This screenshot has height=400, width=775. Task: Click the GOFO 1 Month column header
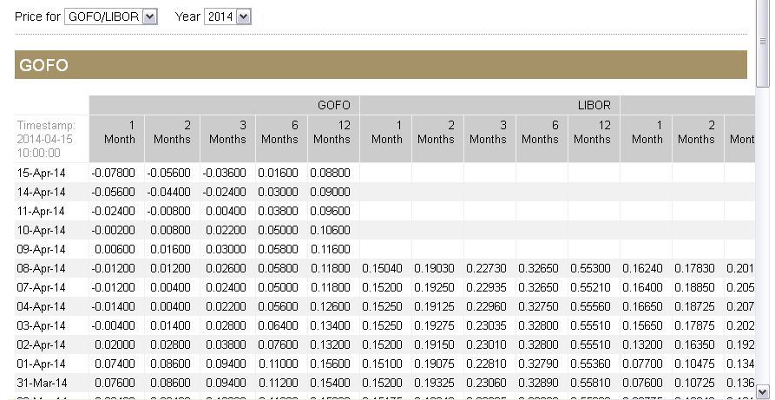[x=116, y=139]
